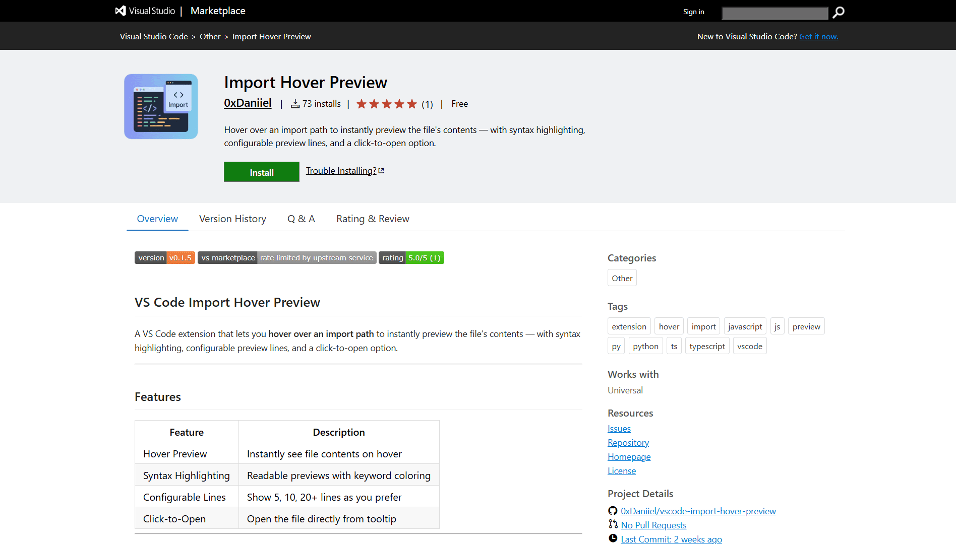Open the 0xDaniiel publisher page
The width and height of the screenshot is (956, 544).
coord(248,102)
